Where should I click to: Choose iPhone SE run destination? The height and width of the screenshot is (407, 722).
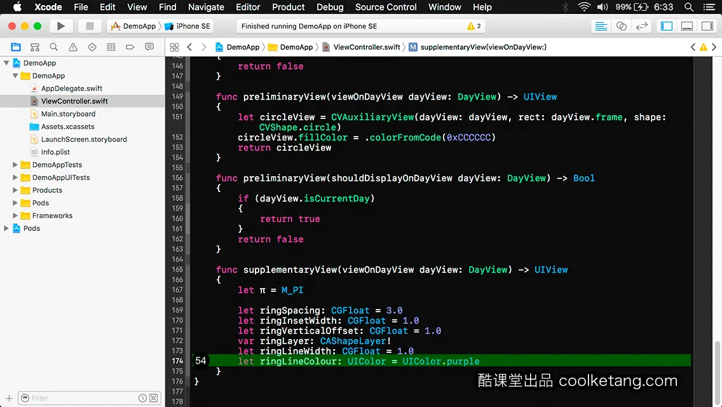click(187, 26)
